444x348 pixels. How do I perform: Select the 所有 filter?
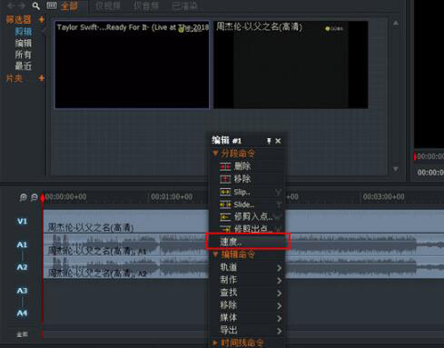(x=24, y=55)
